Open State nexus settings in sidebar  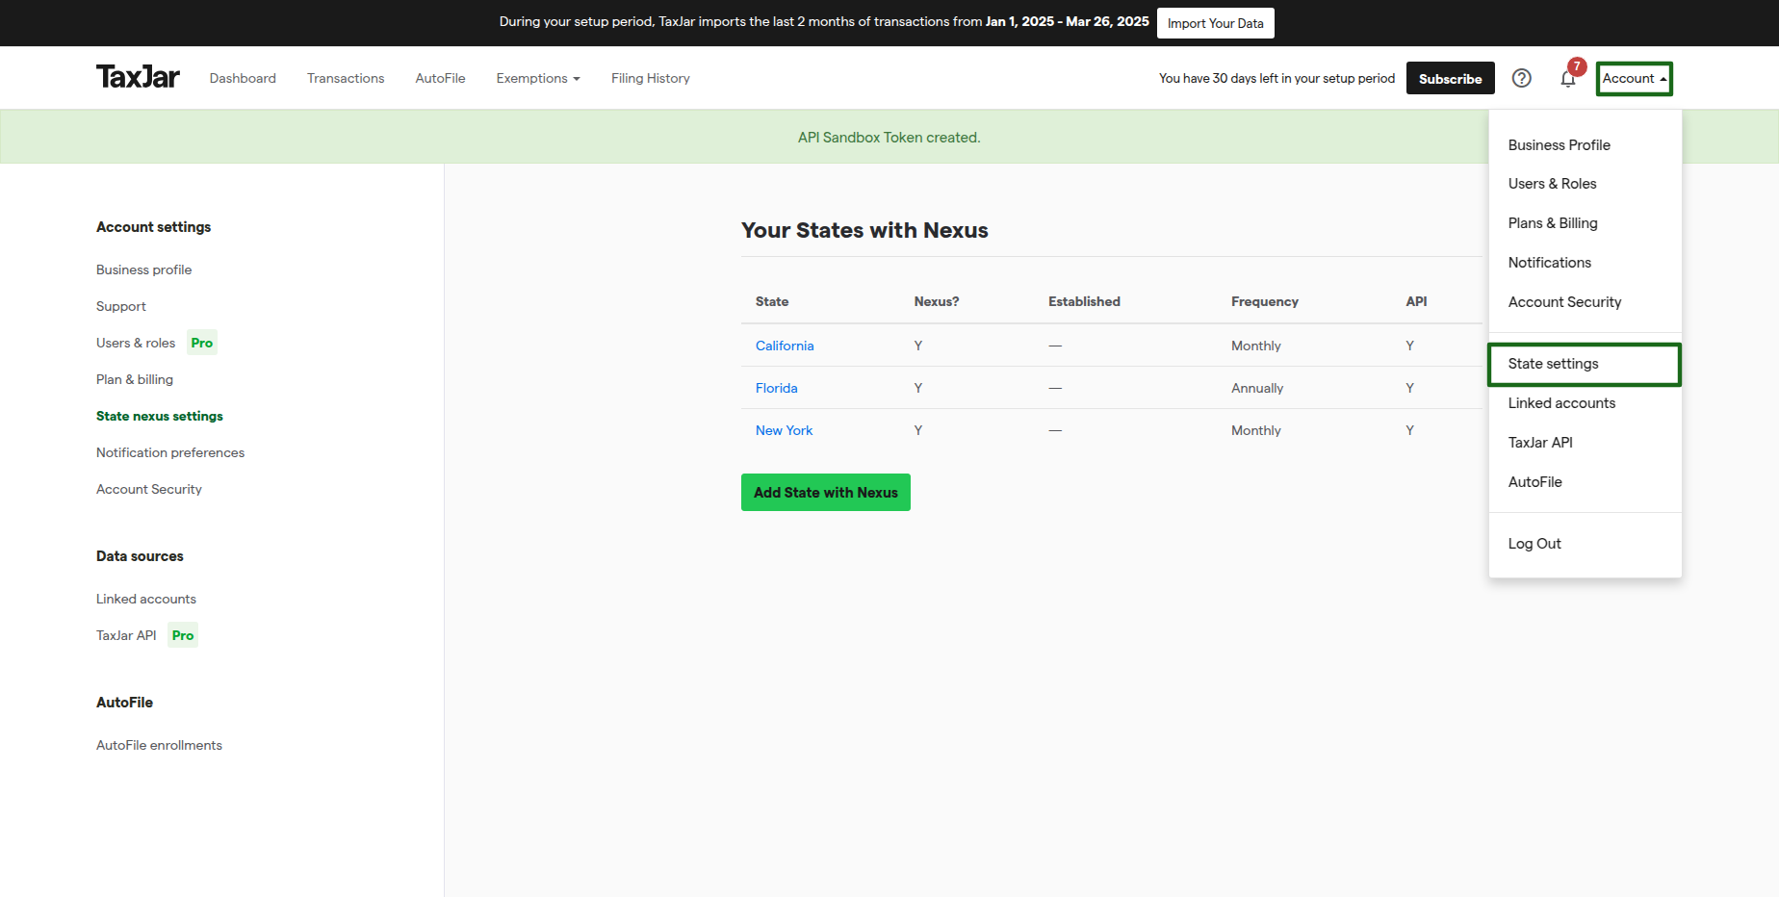tap(160, 416)
